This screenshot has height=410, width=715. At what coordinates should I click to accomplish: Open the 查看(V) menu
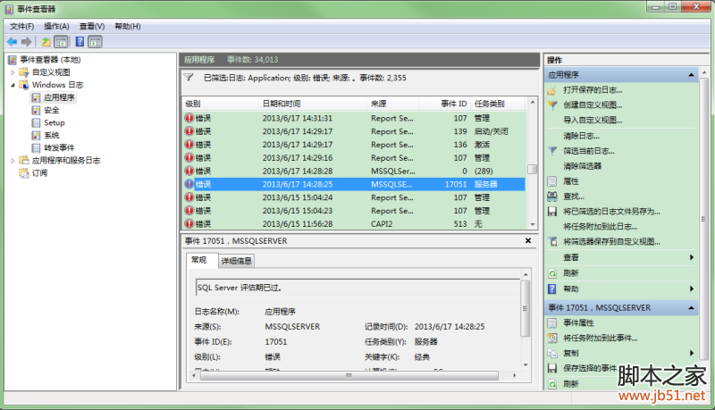coord(92,27)
